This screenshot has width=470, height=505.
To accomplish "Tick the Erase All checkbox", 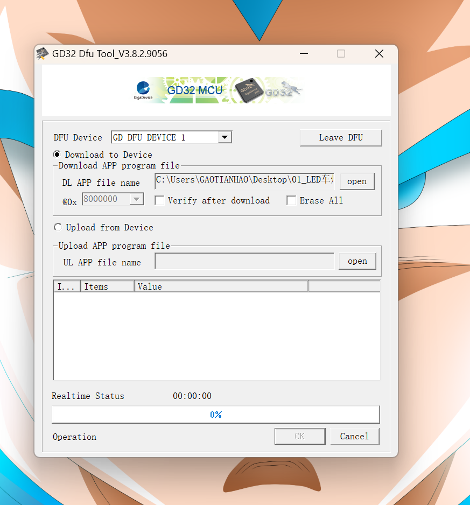I will click(291, 201).
